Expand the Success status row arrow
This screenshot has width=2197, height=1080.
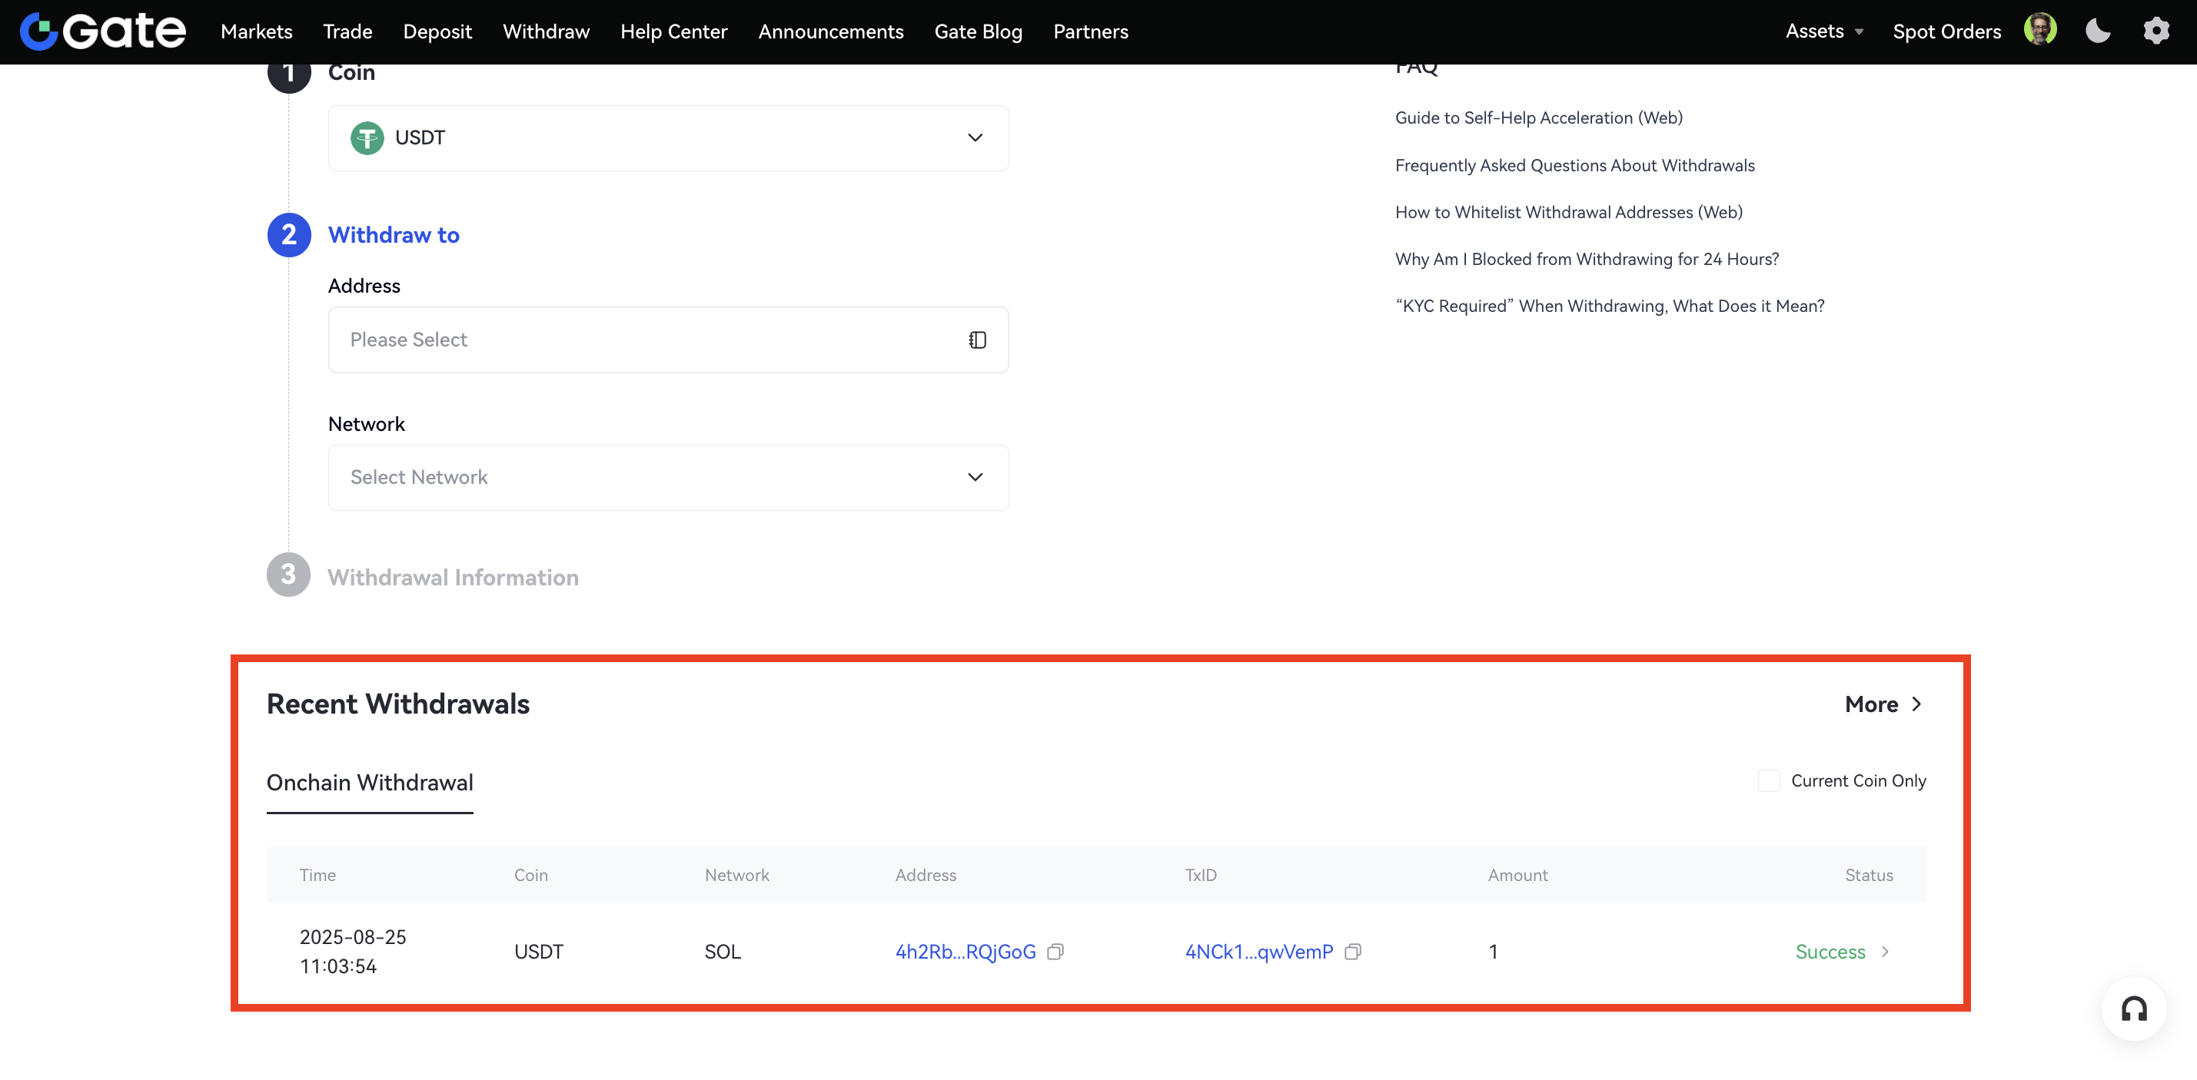(x=1885, y=951)
